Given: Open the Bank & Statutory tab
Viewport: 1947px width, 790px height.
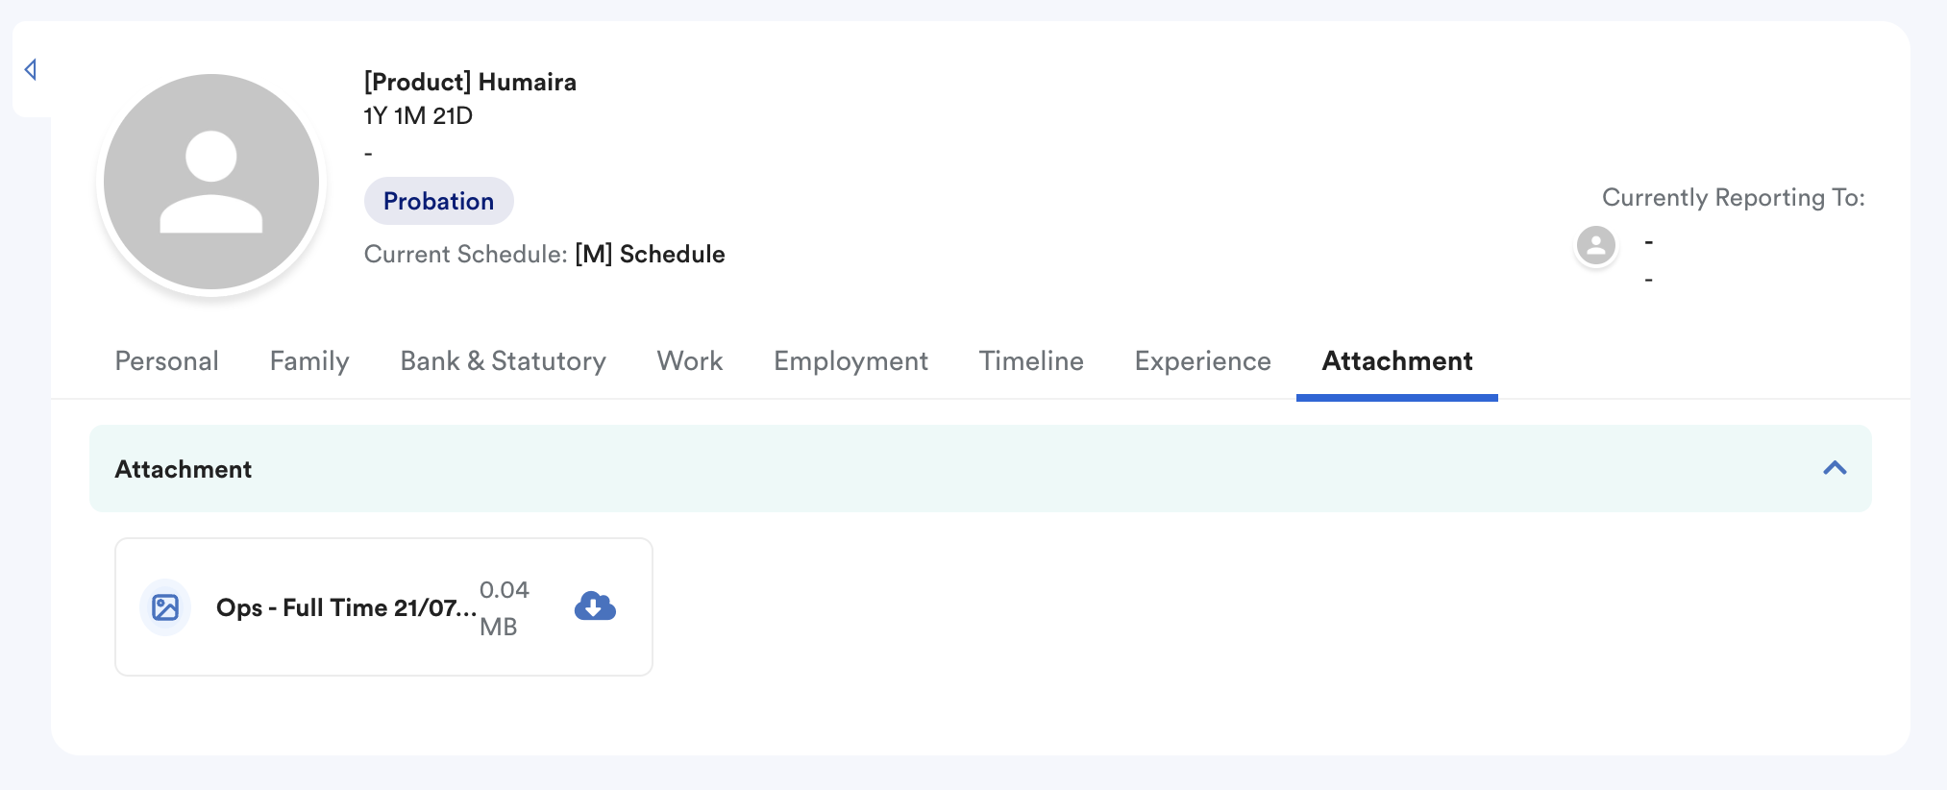Looking at the screenshot, I should (x=504, y=361).
